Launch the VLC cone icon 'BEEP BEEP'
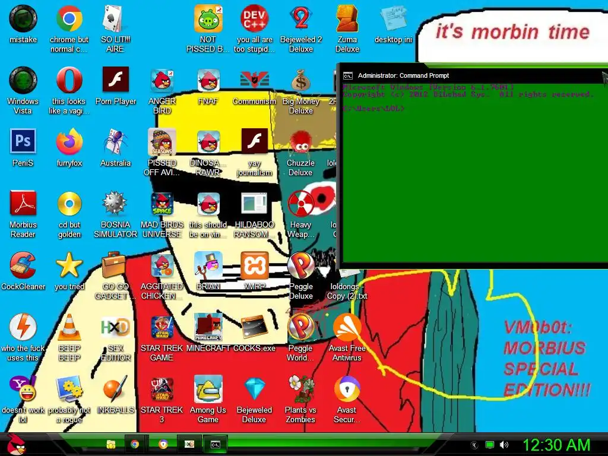The width and height of the screenshot is (608, 456). pos(69,327)
